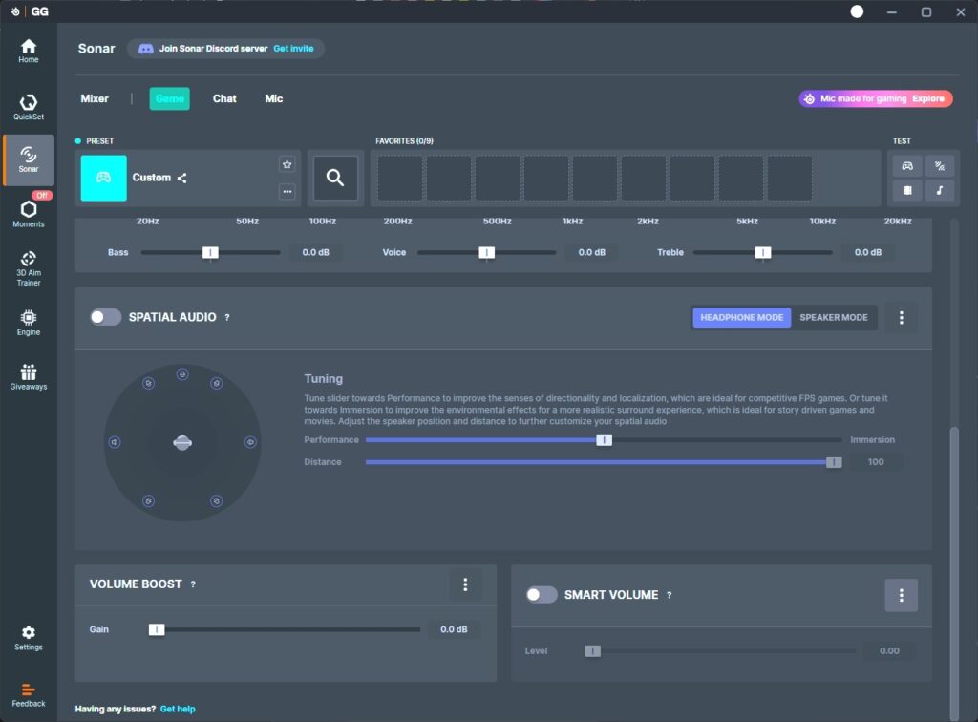
Task: Click the Custom preset gamepad icon
Action: tap(103, 178)
